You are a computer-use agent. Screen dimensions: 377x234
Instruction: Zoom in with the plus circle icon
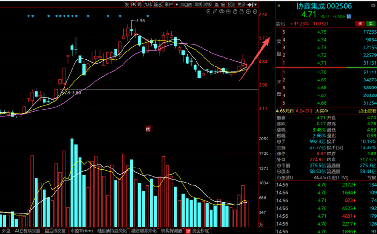tap(248, 11)
